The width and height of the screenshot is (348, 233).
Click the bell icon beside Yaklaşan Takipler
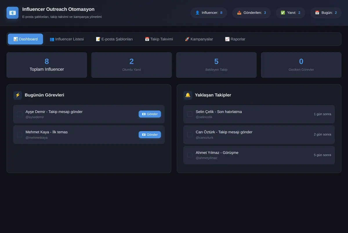(188, 95)
